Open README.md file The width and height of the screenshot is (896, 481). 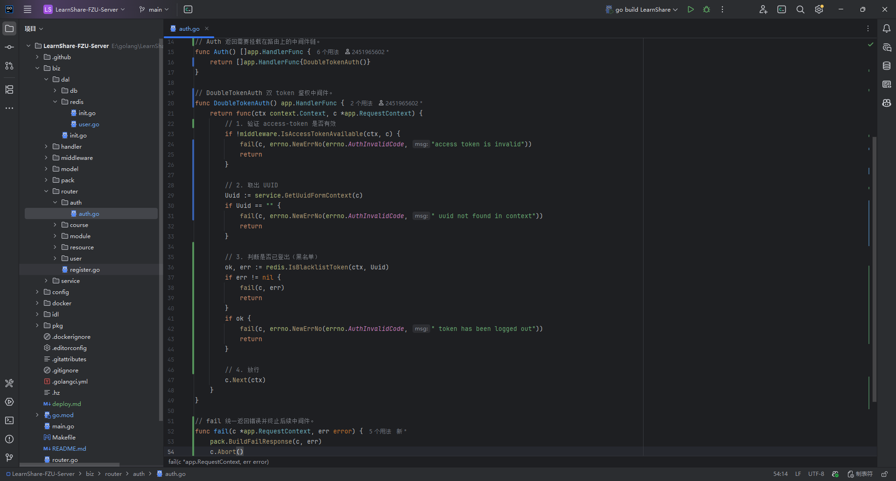click(x=69, y=448)
